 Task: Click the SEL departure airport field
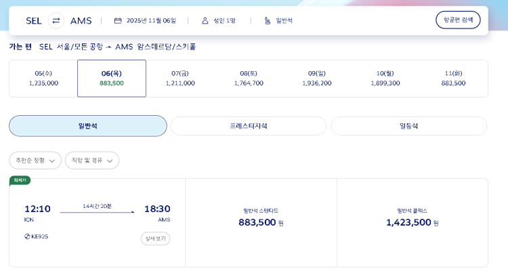click(x=34, y=20)
